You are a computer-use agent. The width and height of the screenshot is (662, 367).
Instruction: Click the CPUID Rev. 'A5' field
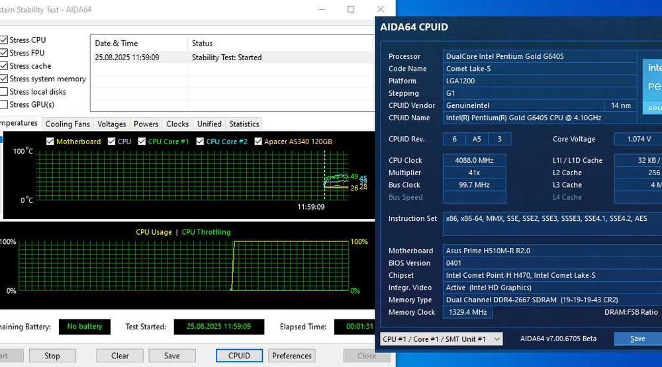[477, 139]
